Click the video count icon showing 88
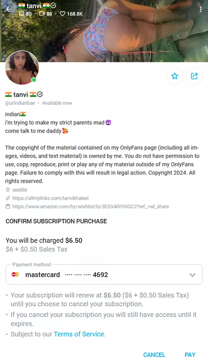208x362 pixels. tap(42, 14)
